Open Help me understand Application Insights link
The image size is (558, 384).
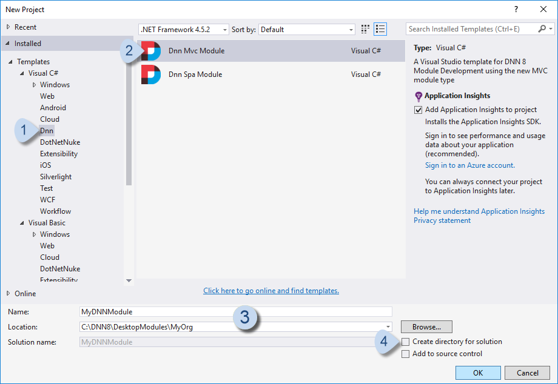point(479,211)
